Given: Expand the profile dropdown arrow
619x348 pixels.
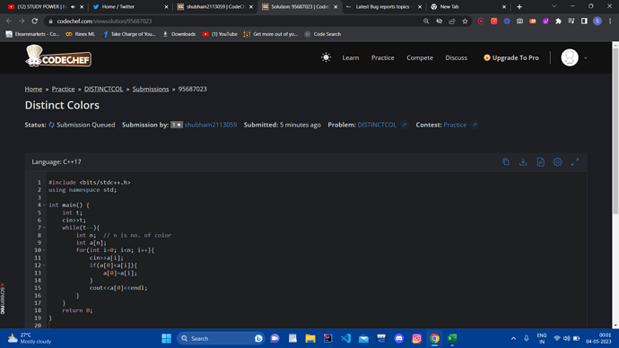Looking at the screenshot, I should click(x=586, y=58).
